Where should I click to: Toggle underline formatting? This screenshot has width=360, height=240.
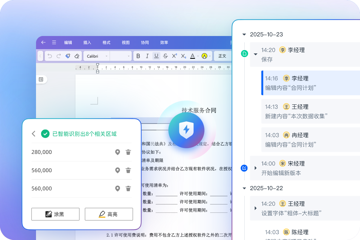156,56
